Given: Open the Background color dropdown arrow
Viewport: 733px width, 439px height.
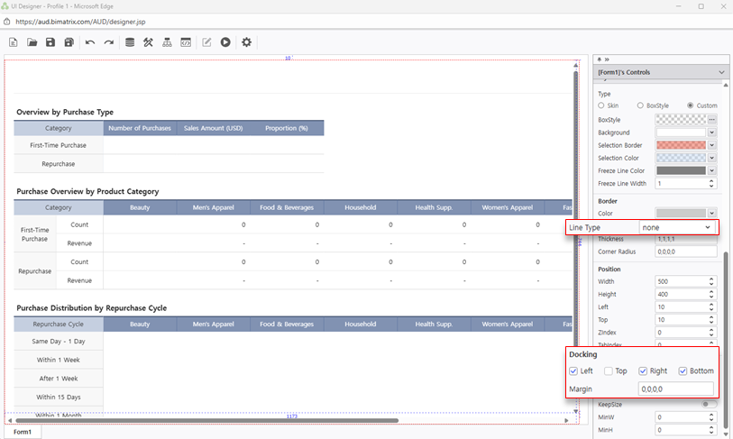Looking at the screenshot, I should (x=711, y=133).
